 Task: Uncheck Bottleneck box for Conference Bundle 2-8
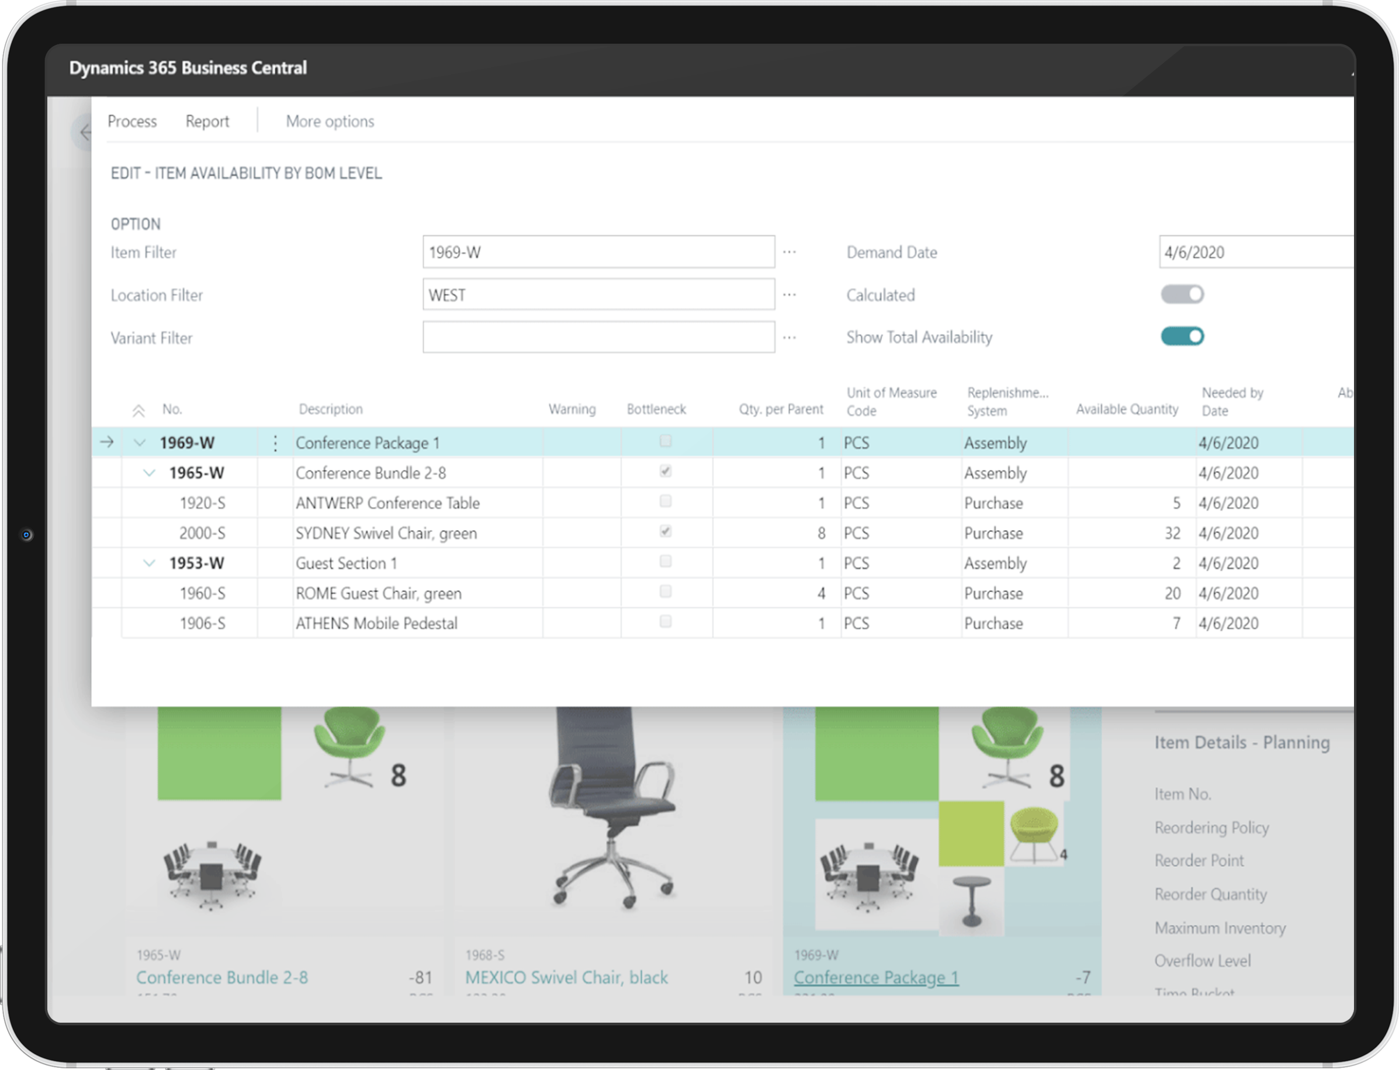pyautogui.click(x=666, y=470)
